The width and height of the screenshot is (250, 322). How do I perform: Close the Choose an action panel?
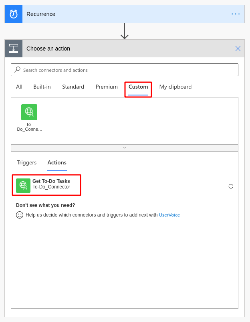pos(238,49)
